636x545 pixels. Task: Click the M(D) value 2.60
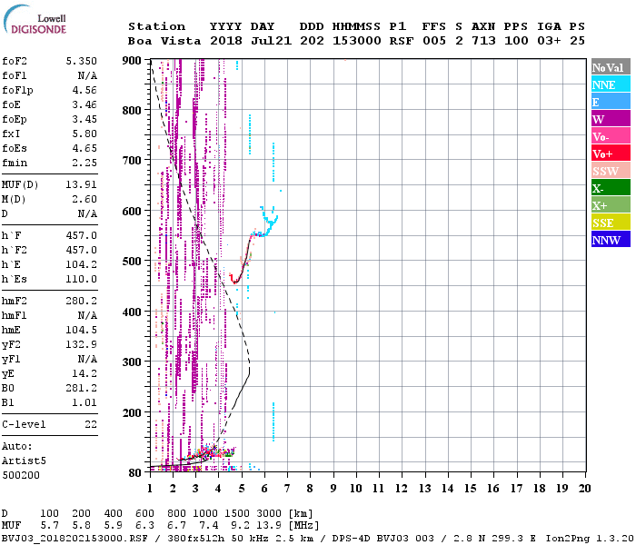click(84, 200)
